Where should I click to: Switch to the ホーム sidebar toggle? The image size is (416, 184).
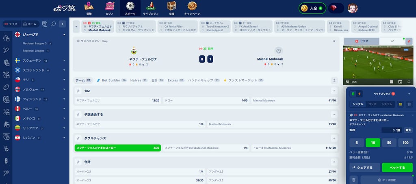[30, 24]
